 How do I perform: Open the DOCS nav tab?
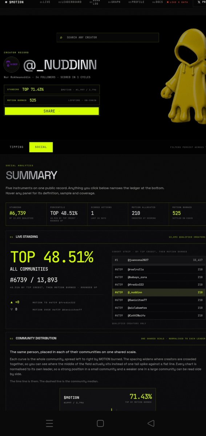[158, 2]
